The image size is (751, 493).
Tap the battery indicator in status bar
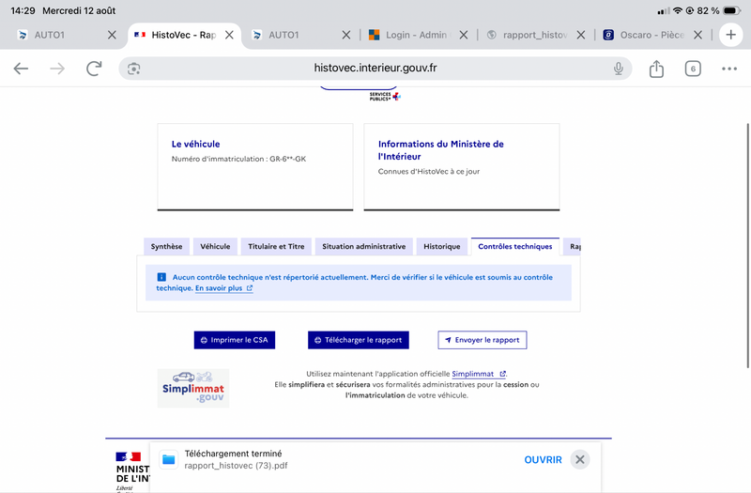[x=731, y=10]
